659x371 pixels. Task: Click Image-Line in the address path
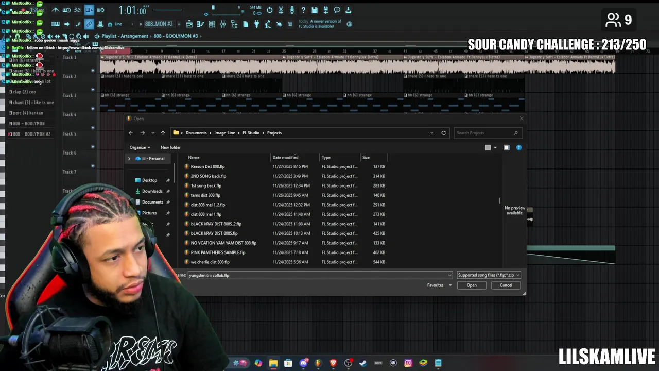(224, 133)
